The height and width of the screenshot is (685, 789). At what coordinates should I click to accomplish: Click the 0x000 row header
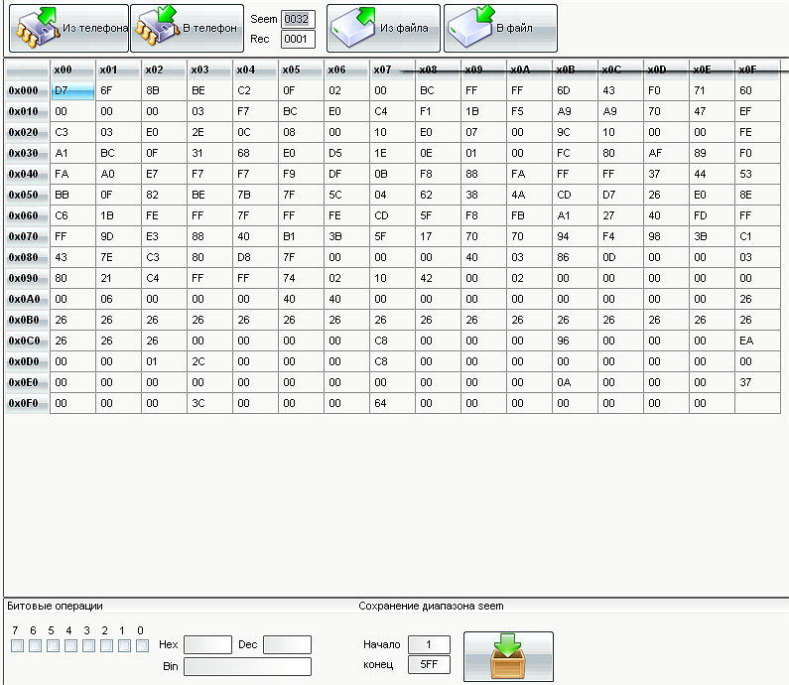click(27, 91)
